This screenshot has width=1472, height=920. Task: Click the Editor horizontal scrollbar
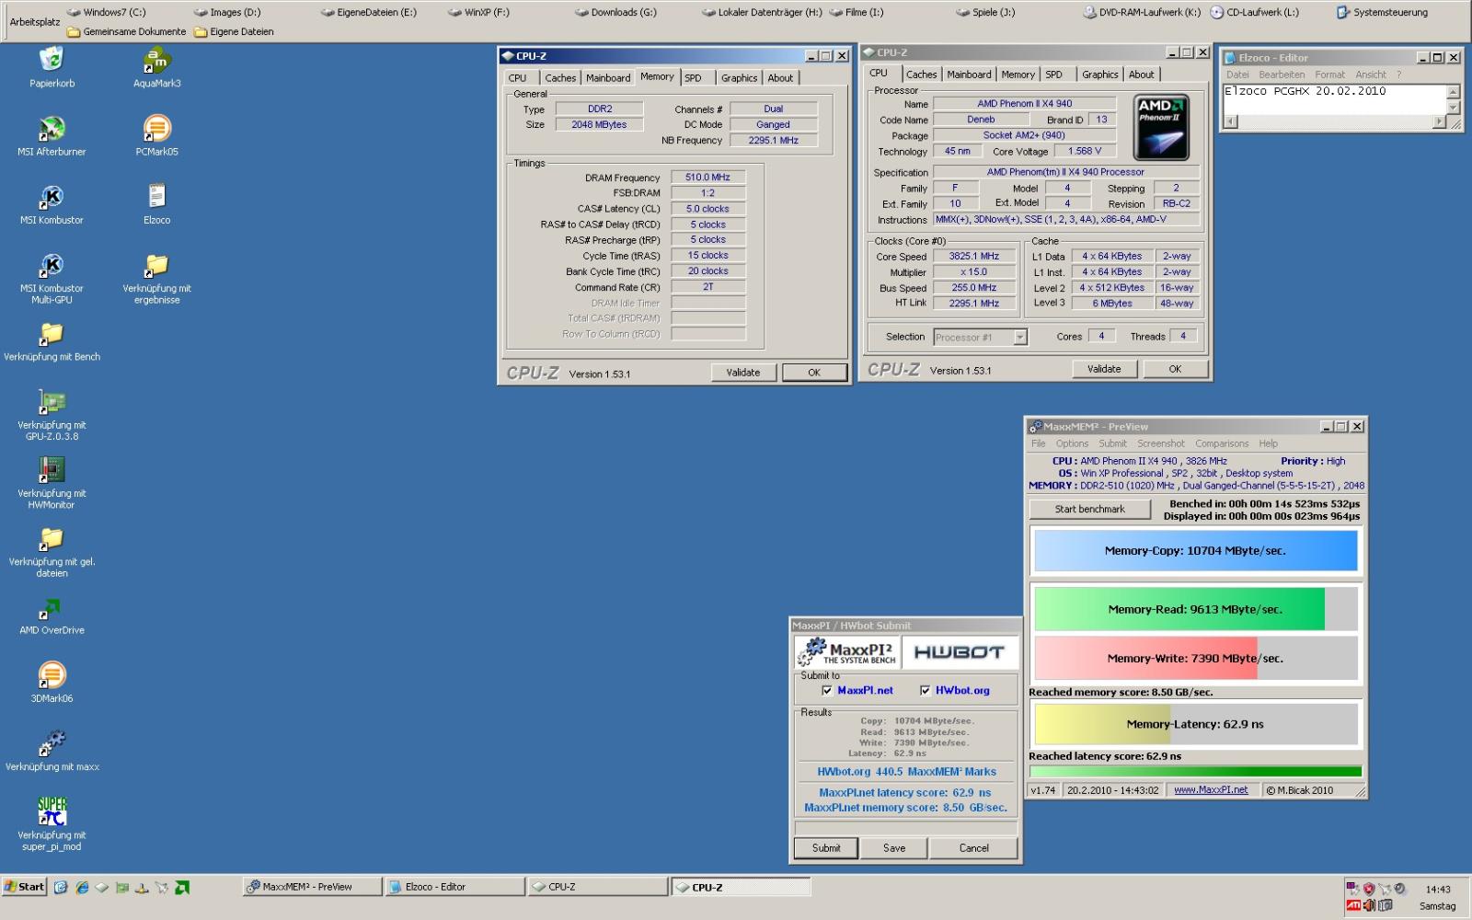tap(1335, 121)
